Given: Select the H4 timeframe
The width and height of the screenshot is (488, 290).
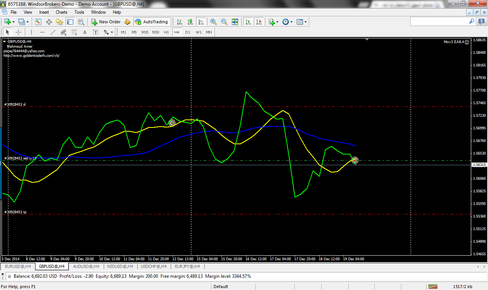Looking at the screenshot, I should (177, 32).
